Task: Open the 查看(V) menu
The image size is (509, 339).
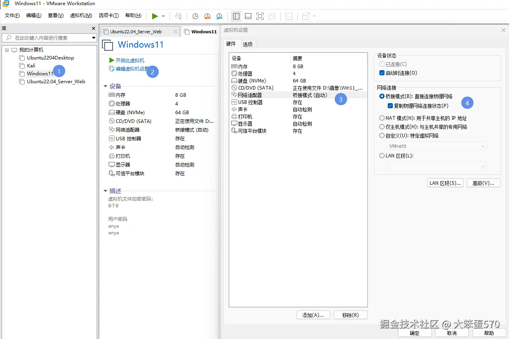Action: (x=56, y=15)
